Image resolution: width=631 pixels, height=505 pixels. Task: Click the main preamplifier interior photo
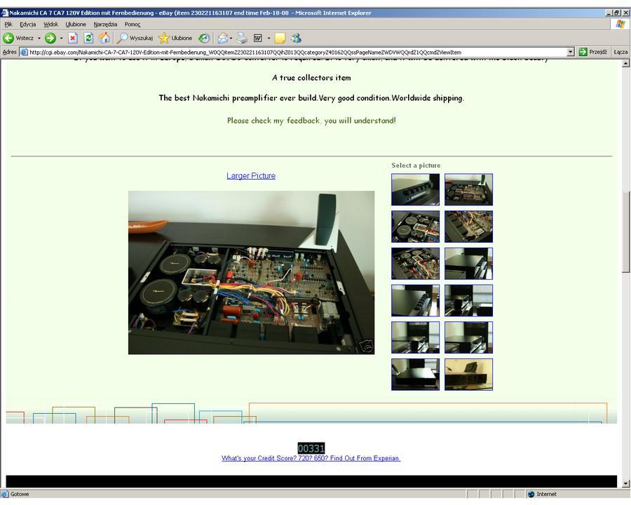(251, 273)
